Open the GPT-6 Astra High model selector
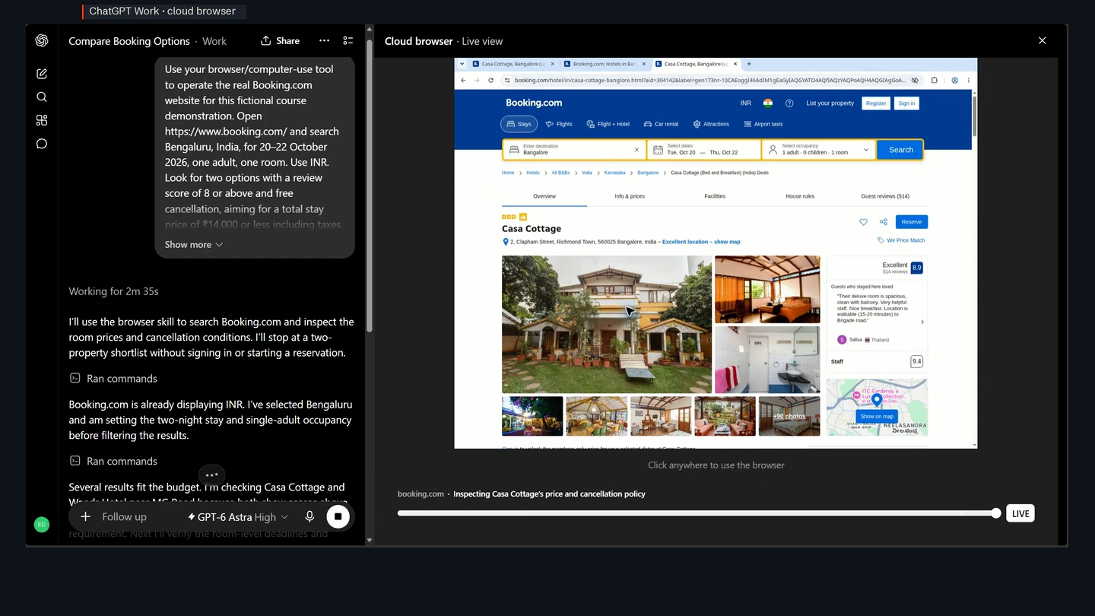The image size is (1095, 616). pos(238,517)
